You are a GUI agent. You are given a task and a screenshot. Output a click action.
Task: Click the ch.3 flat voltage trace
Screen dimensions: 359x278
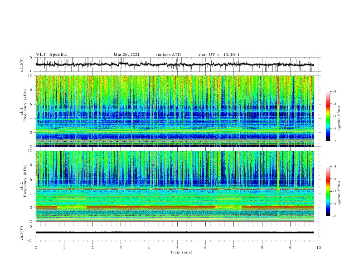click(175, 233)
